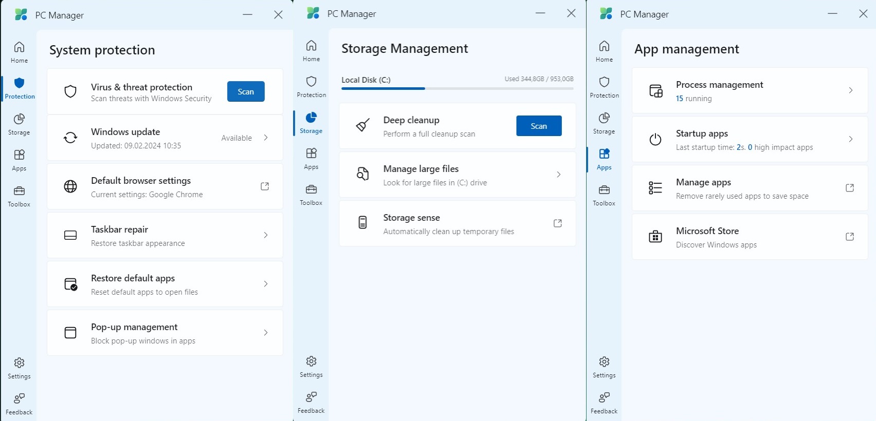Image resolution: width=876 pixels, height=421 pixels.
Task: Click the Pop-up management window icon
Action: click(70, 333)
